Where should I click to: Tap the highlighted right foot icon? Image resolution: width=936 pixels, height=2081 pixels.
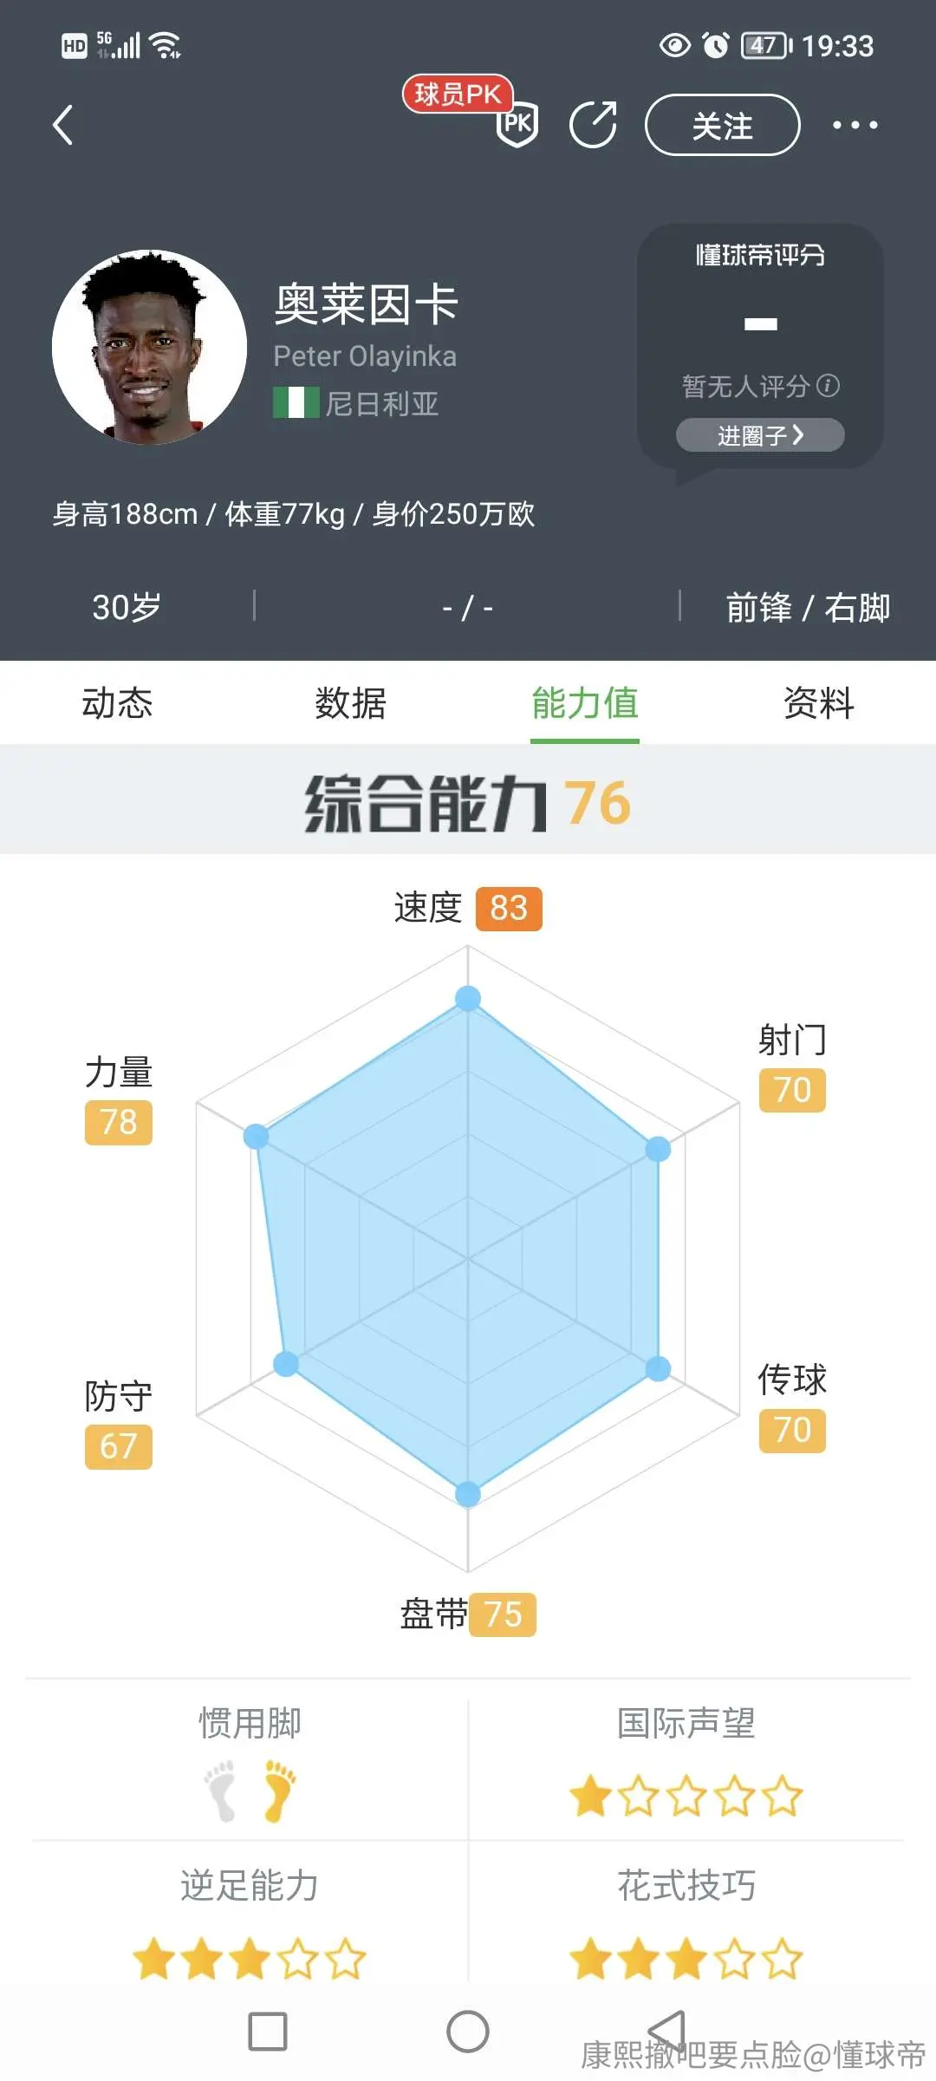click(x=279, y=1791)
